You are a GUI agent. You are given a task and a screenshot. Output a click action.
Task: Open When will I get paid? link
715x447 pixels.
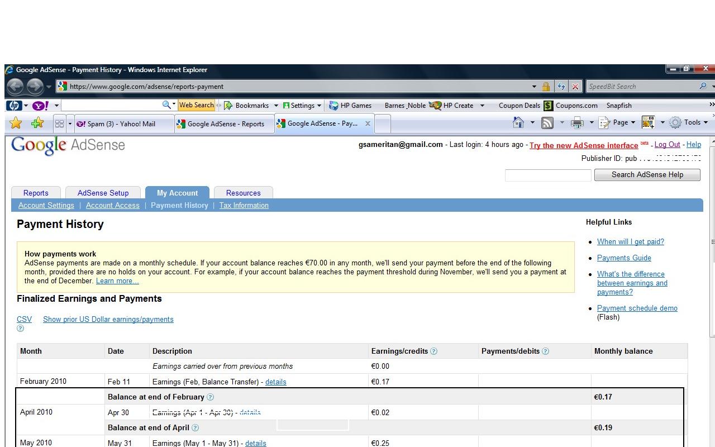(631, 241)
